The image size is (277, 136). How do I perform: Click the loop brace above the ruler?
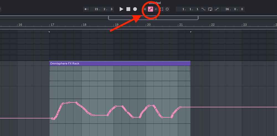pos(153,18)
